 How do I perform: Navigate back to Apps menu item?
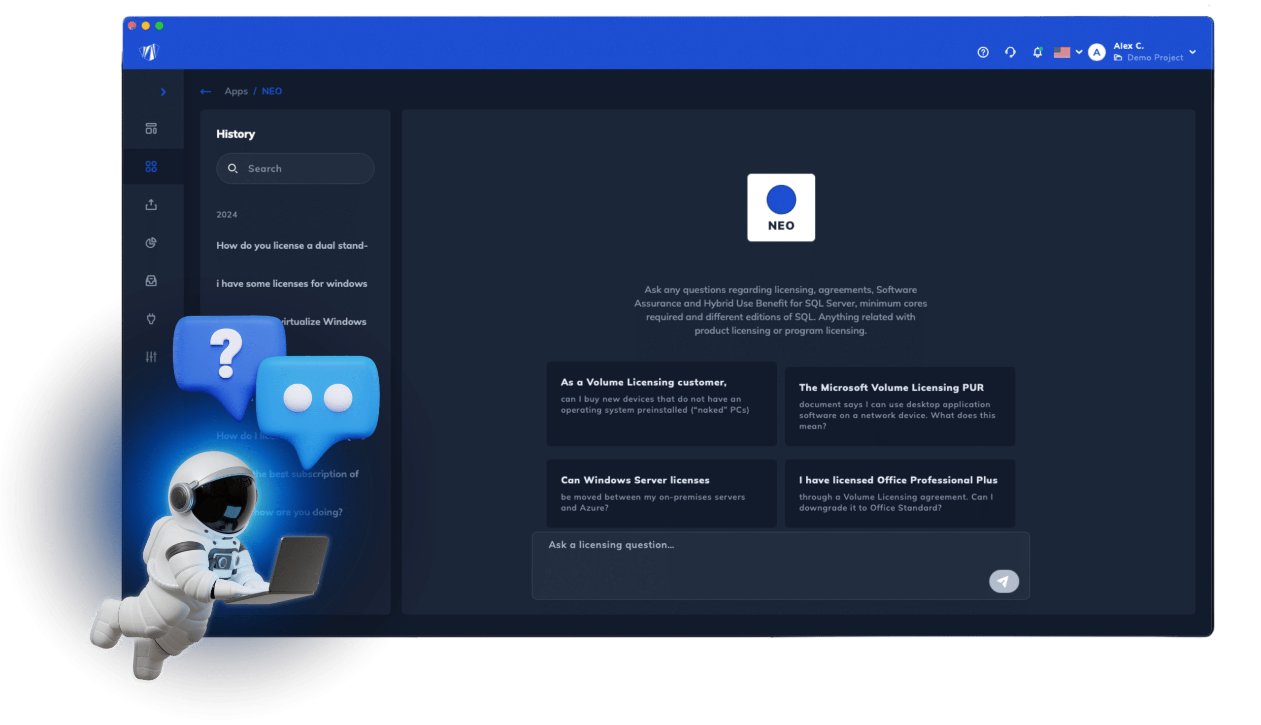[234, 91]
